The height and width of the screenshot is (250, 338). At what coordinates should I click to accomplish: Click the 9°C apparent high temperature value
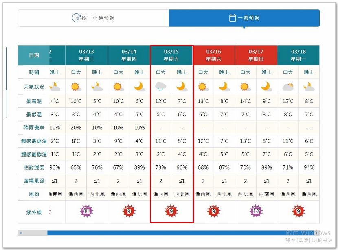pyautogui.click(x=118, y=141)
